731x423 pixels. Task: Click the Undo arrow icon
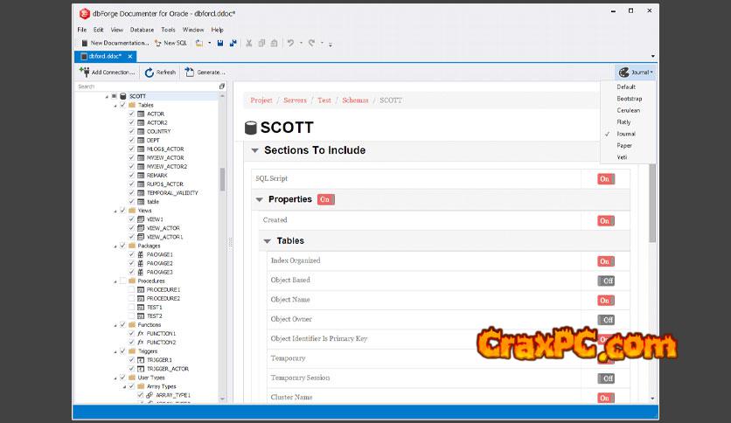click(x=289, y=43)
